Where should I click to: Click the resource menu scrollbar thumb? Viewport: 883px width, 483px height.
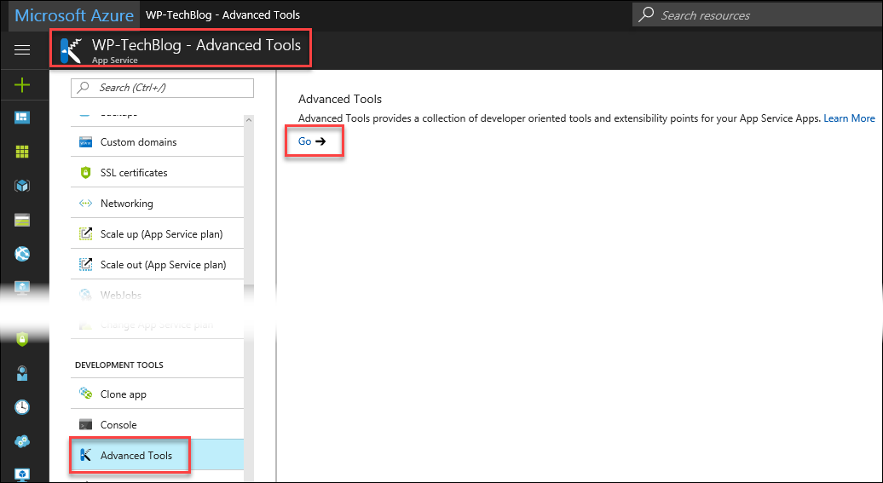click(249, 205)
